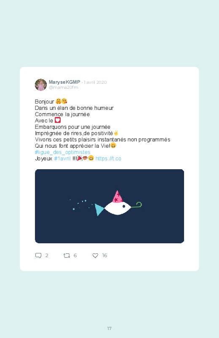The image size is (219, 338).
Task: Click the hugging face emoji after Bonjour
Action: (x=58, y=101)
